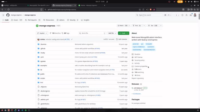Star the mongo-express repository
200x112 pixels.
153,26
